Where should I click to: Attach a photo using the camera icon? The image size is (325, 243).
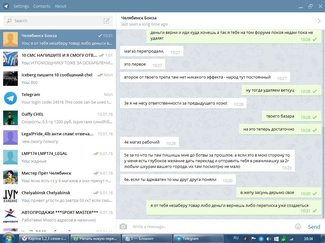coord(123,227)
